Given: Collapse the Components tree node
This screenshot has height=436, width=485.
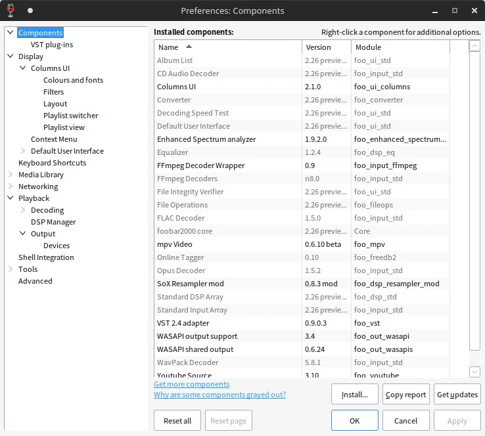Looking at the screenshot, I should tap(11, 32).
